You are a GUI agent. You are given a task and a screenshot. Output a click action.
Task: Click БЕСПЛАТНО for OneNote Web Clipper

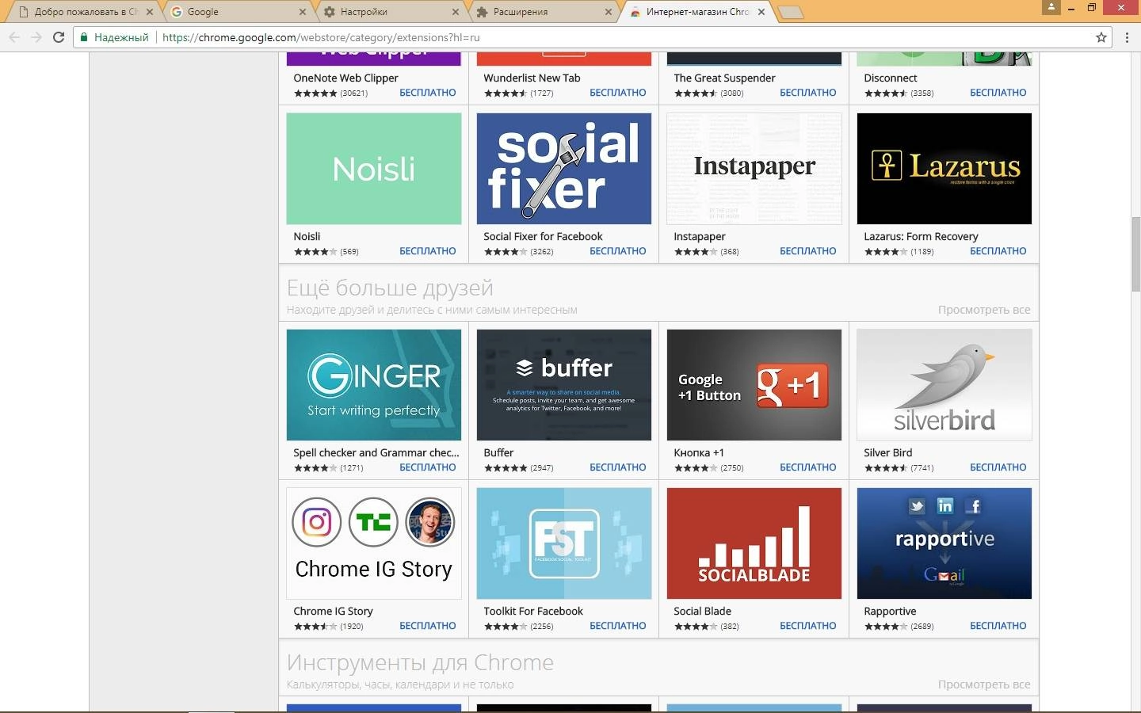click(428, 93)
